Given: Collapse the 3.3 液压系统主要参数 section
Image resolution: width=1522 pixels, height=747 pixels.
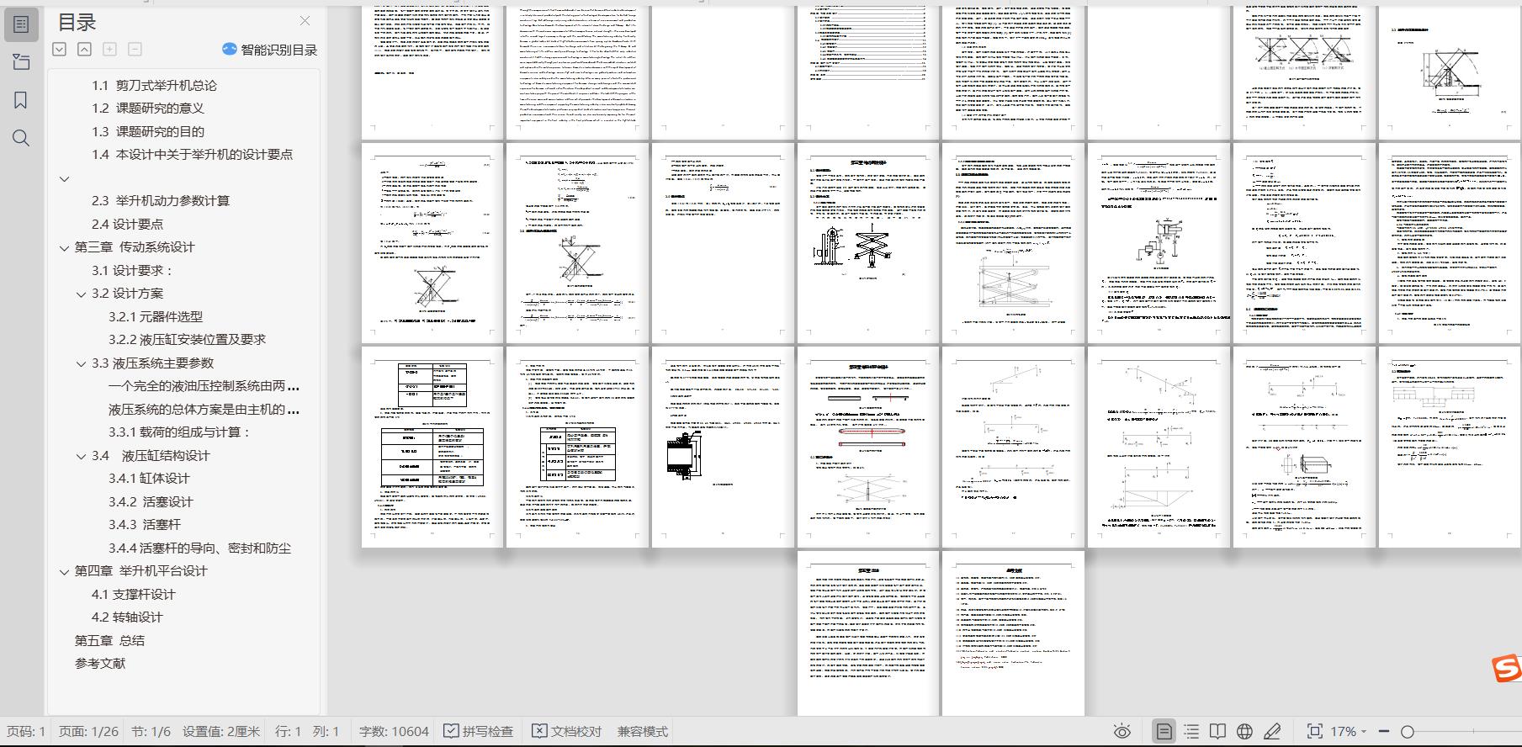Looking at the screenshot, I should 81,363.
